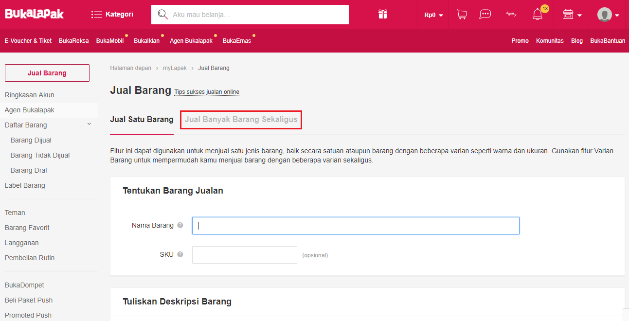Open BukaIklan menu item
The width and height of the screenshot is (629, 321).
coord(147,41)
